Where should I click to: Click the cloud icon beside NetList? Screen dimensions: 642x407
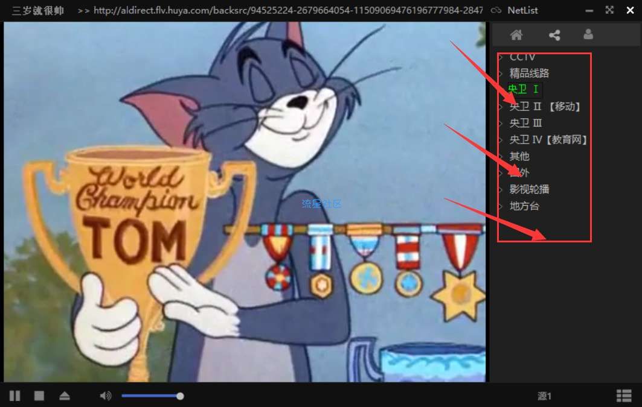click(496, 10)
